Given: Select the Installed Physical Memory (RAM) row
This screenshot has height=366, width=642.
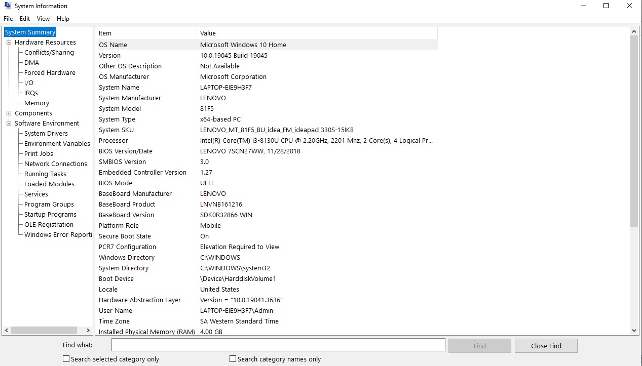Looking at the screenshot, I should (x=267, y=332).
